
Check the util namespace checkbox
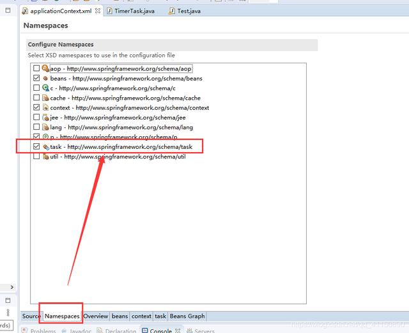[x=36, y=157]
